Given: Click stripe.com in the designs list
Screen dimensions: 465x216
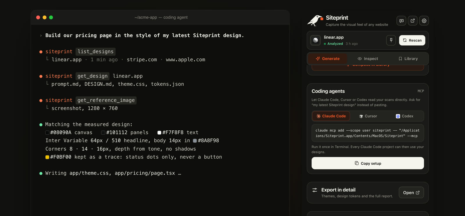Looking at the screenshot, I should pyautogui.click(x=142, y=60).
